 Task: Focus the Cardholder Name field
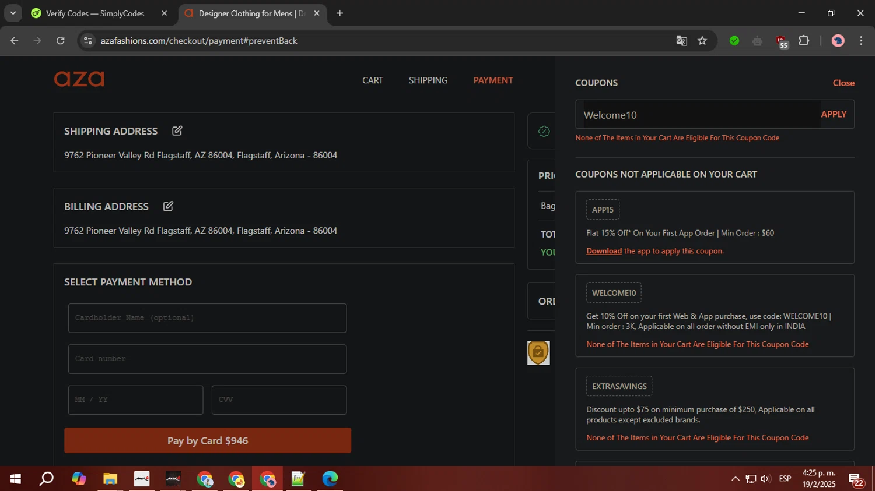(x=207, y=318)
